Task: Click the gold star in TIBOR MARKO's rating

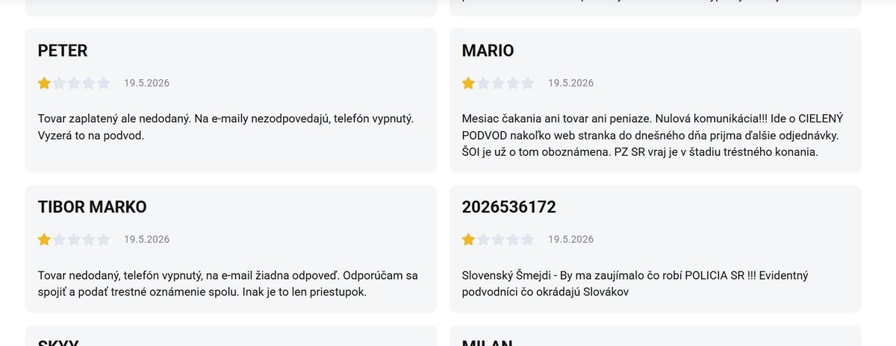Action: 44,239
